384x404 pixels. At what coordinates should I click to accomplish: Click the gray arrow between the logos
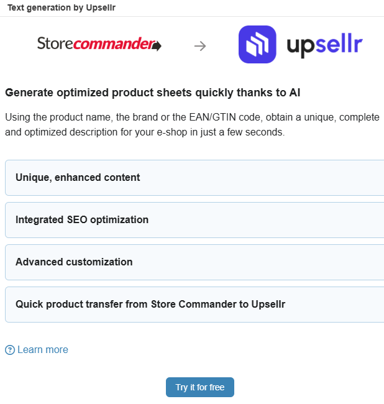point(200,46)
